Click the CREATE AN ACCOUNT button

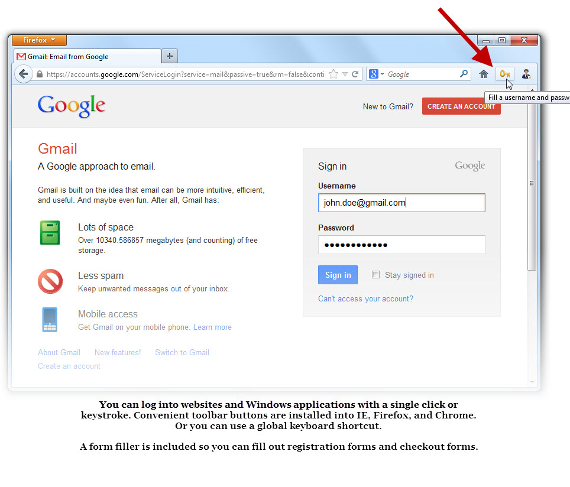pos(461,106)
